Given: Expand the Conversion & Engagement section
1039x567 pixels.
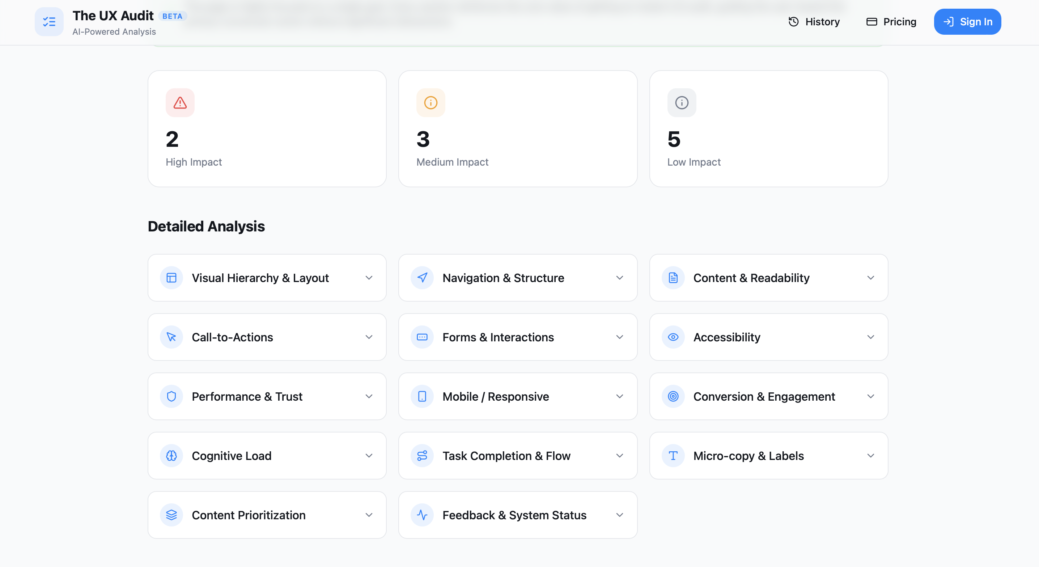Looking at the screenshot, I should tap(871, 396).
